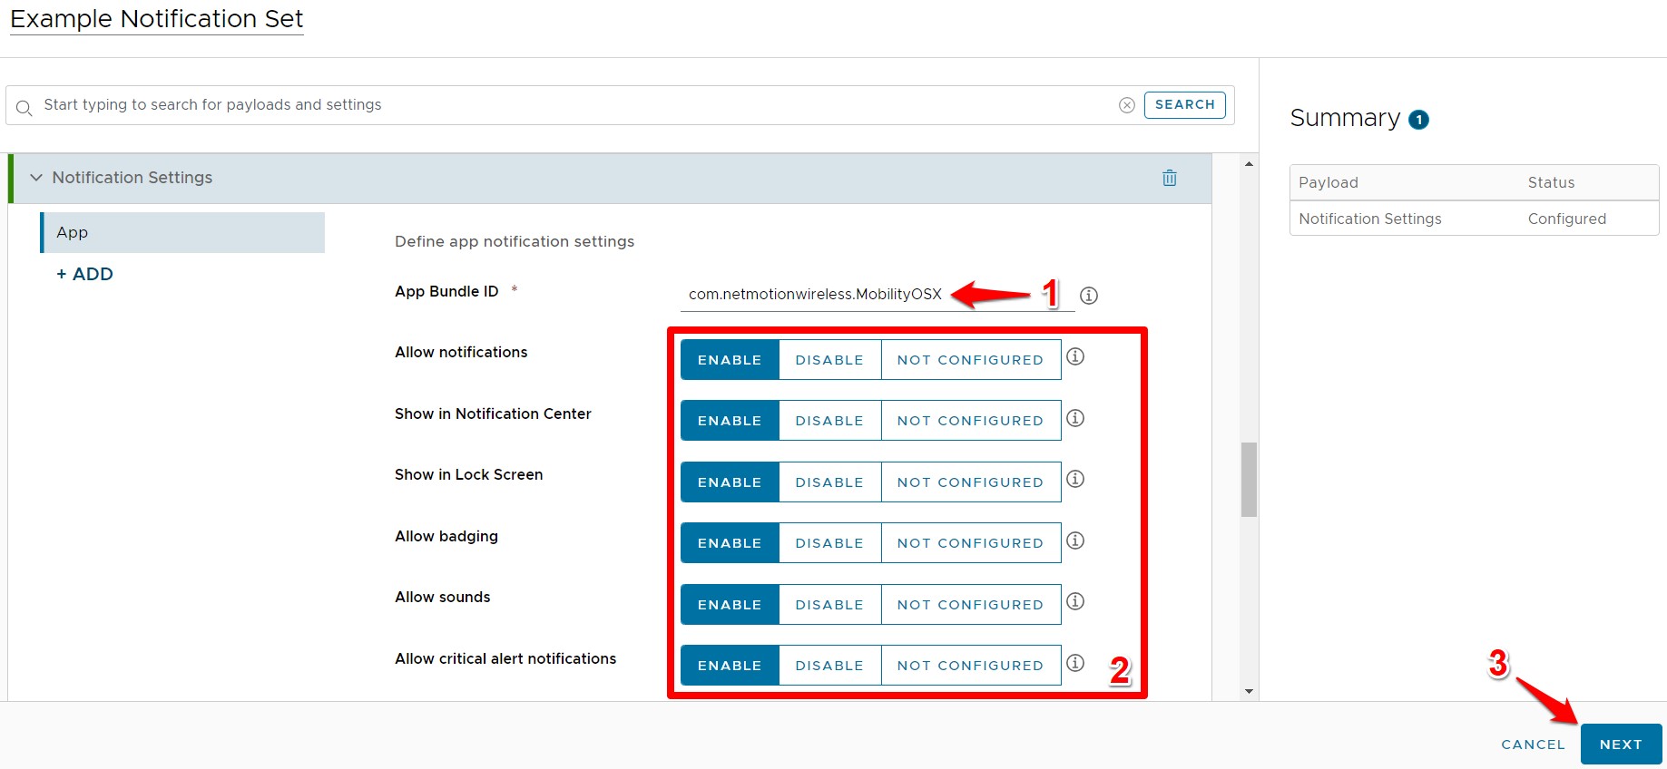Viewport: 1667px width, 769px height.
Task: Select Notification Settings row in Summary
Action: (1474, 219)
